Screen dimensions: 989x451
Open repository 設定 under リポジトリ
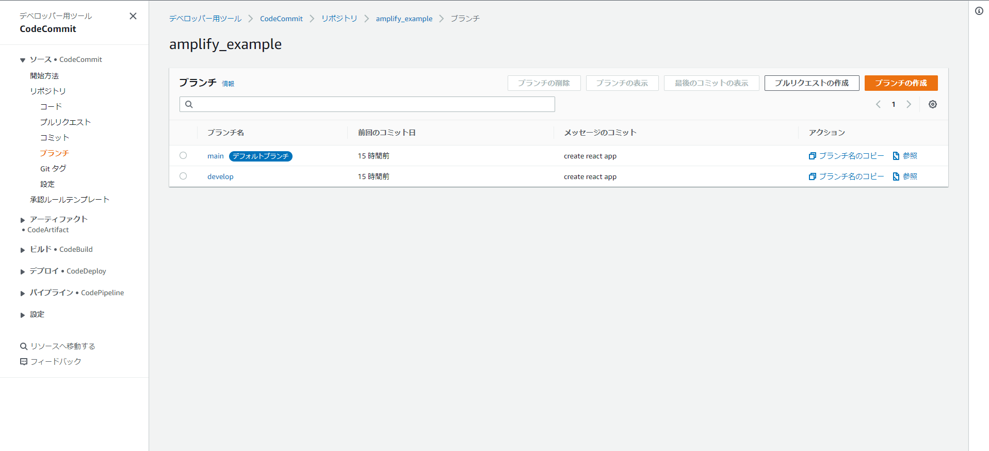(x=47, y=184)
